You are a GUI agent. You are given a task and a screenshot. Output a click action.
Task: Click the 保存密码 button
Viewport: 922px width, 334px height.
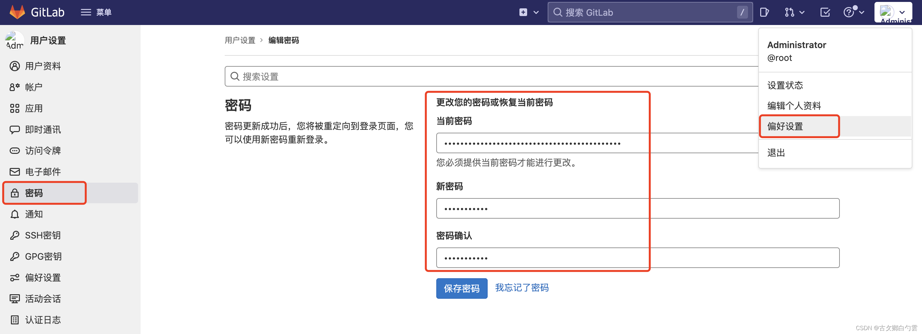(461, 288)
